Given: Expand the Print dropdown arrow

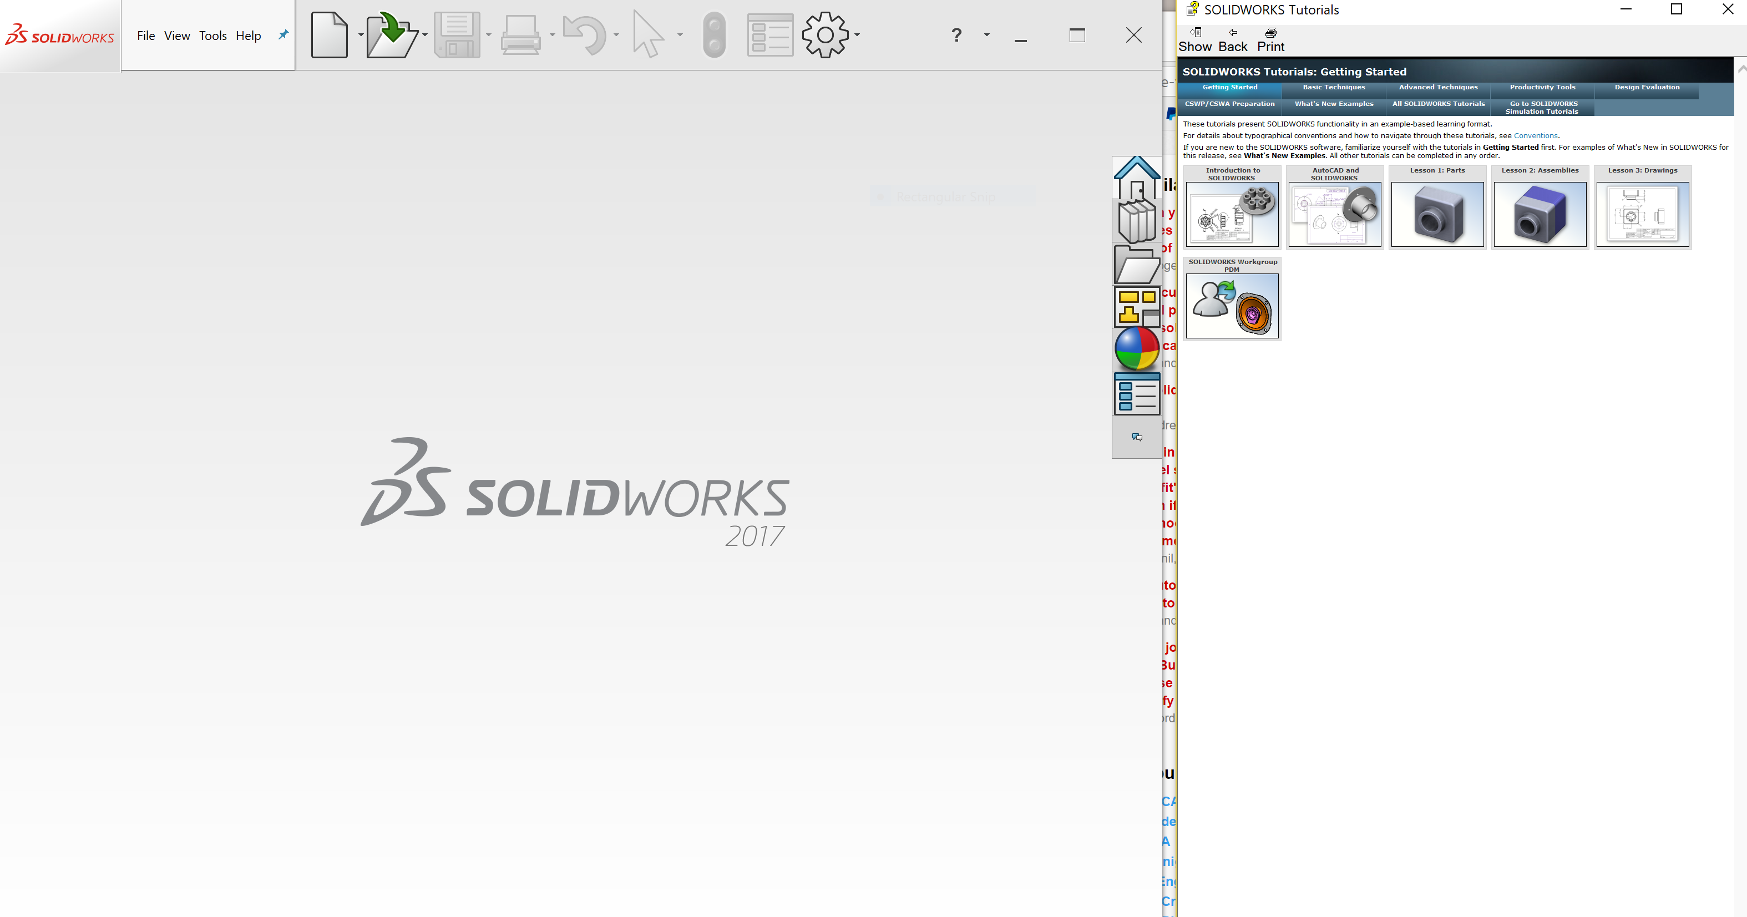Looking at the screenshot, I should click(x=552, y=34).
